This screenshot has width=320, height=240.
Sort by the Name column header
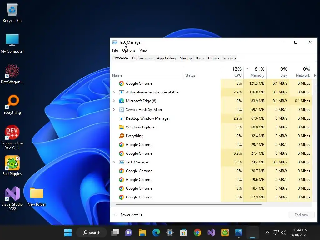point(147,72)
